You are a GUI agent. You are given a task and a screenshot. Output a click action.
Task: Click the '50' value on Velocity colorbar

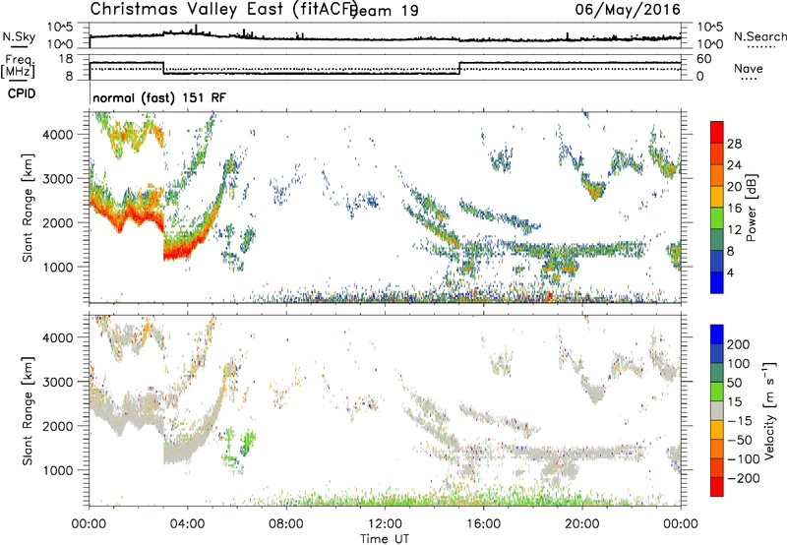tap(734, 383)
